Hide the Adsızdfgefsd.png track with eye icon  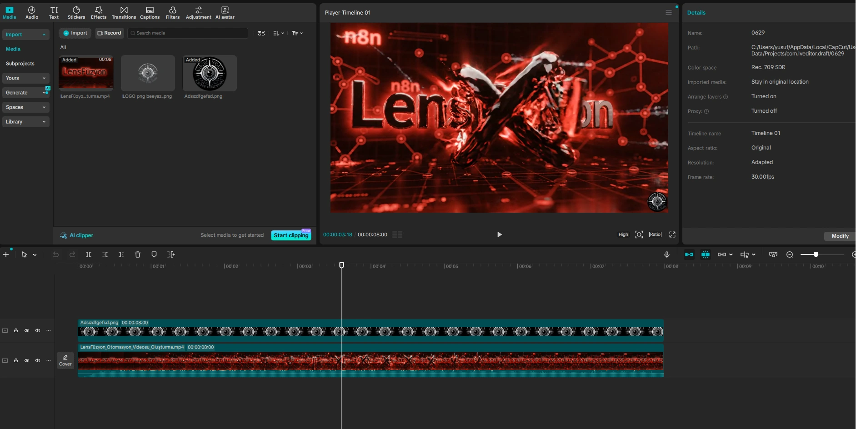point(27,330)
